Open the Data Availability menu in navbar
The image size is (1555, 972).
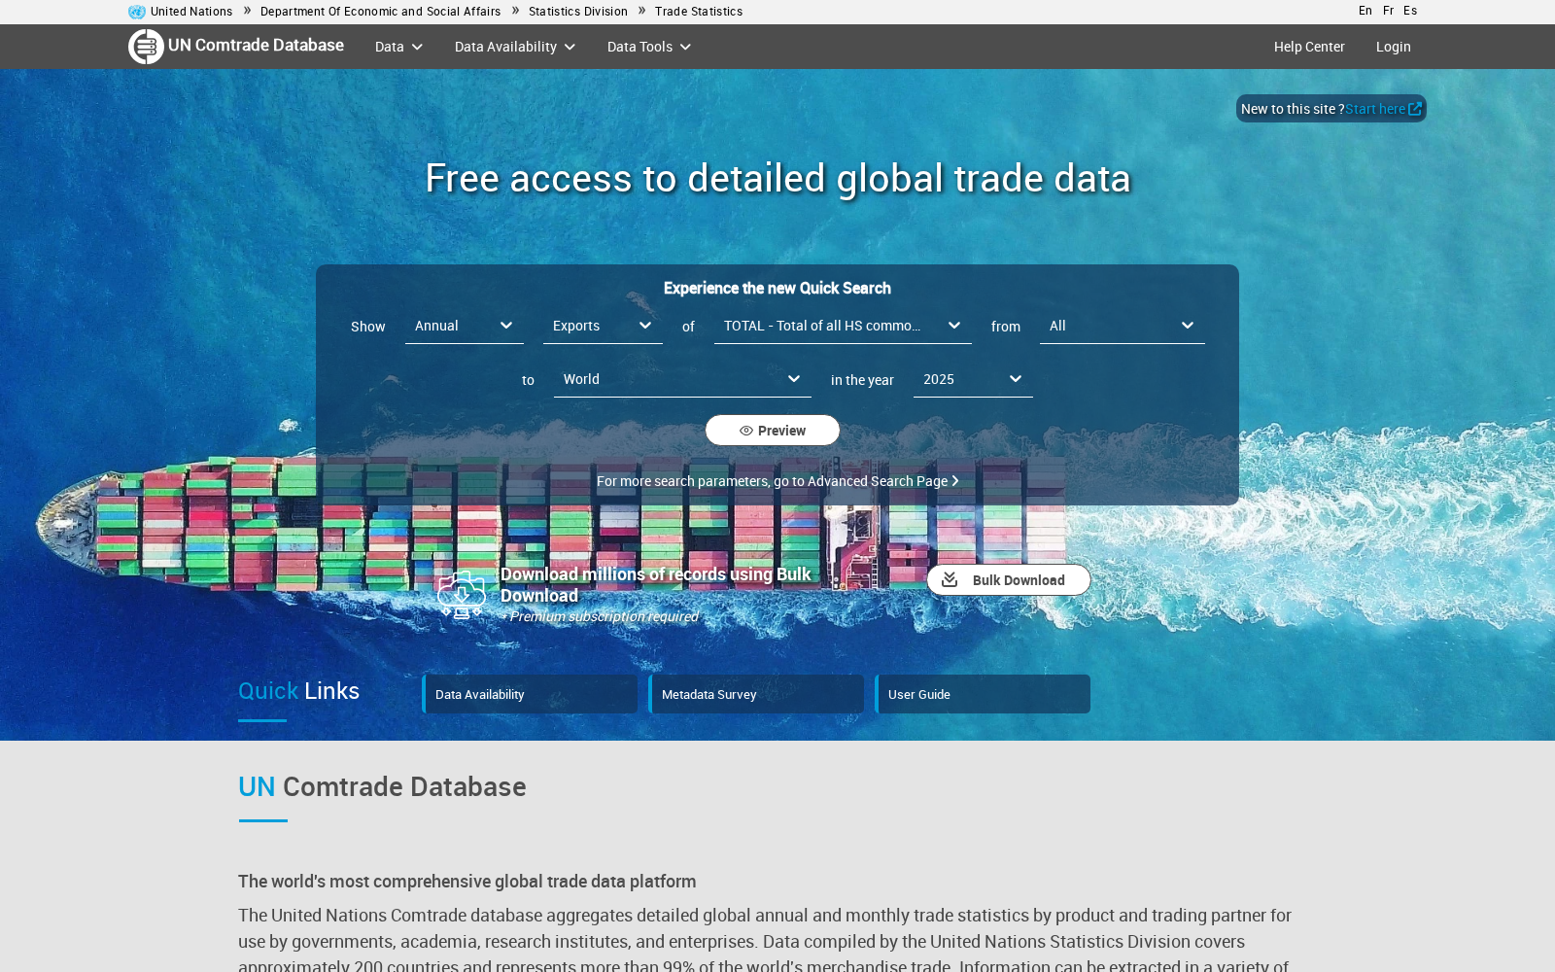(x=515, y=47)
